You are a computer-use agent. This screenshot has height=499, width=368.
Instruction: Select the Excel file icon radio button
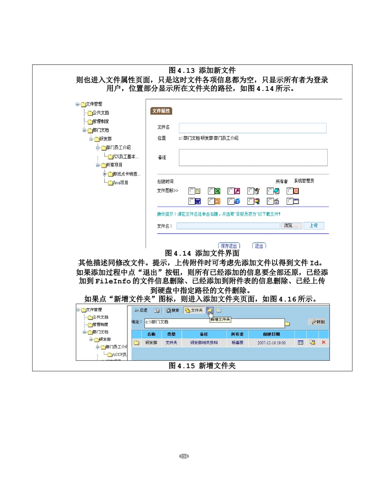(211, 191)
